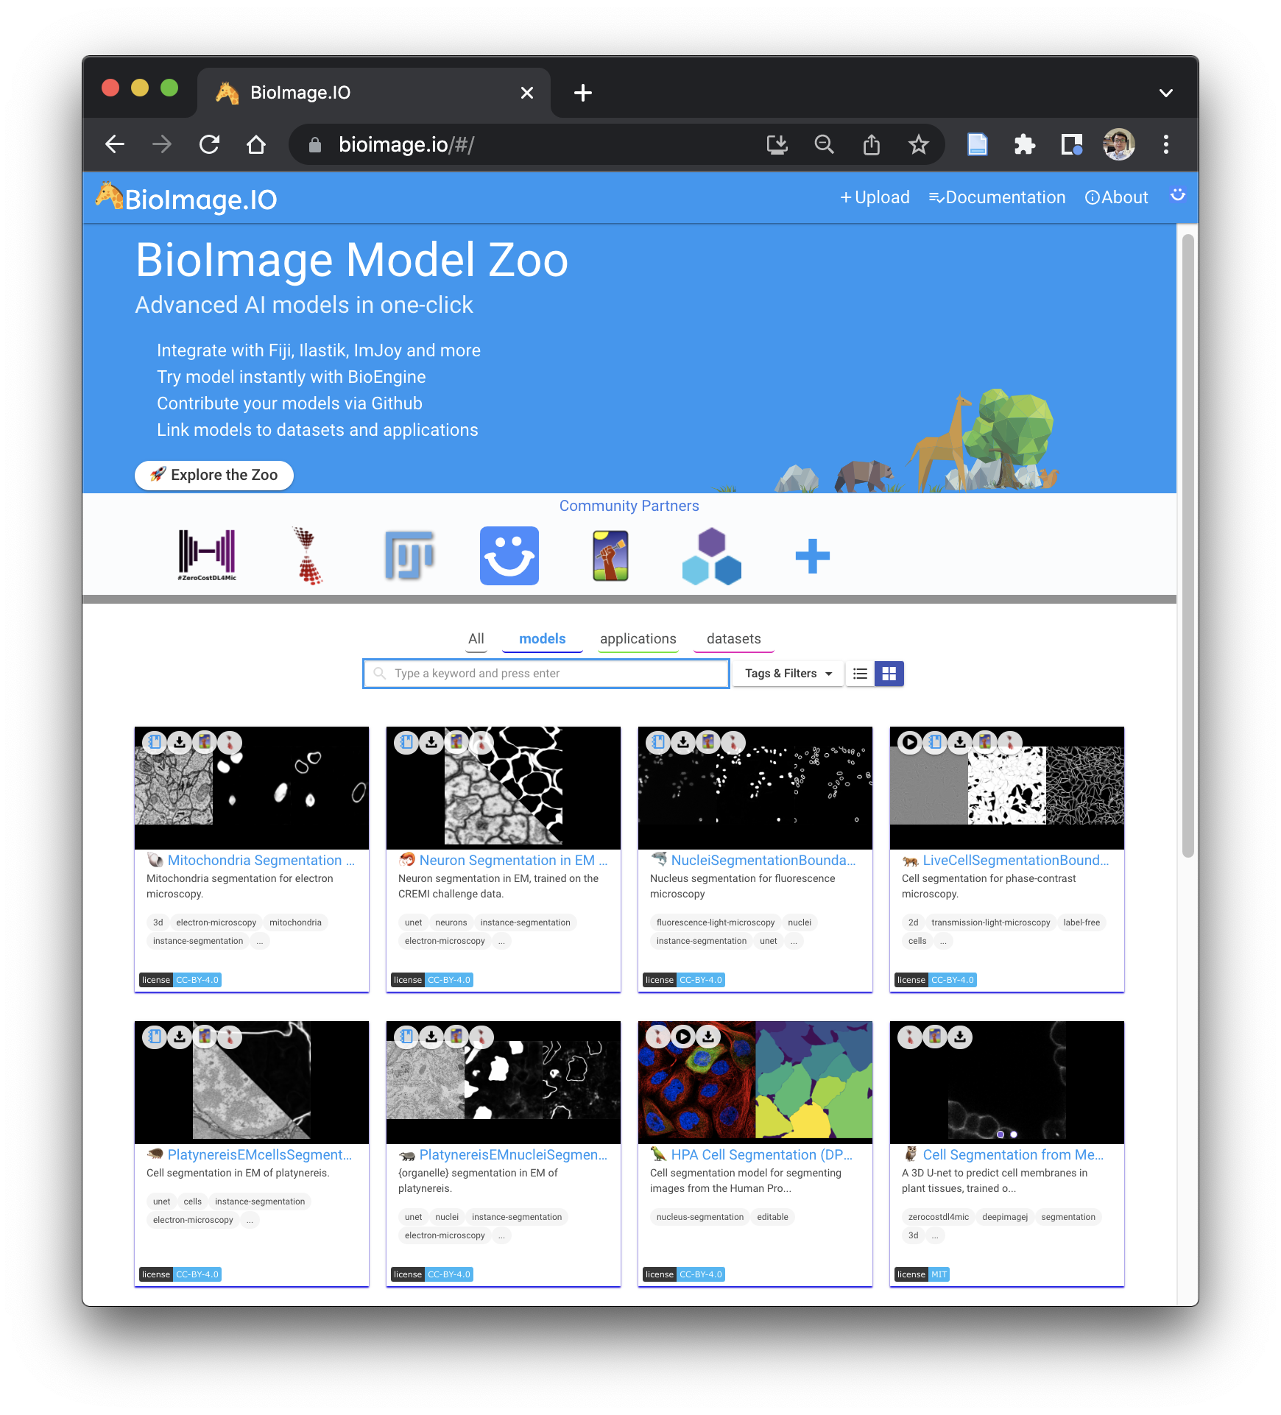Screen dimensions: 1281x1415
Task: Open Fiji community partner logo
Action: click(x=409, y=555)
